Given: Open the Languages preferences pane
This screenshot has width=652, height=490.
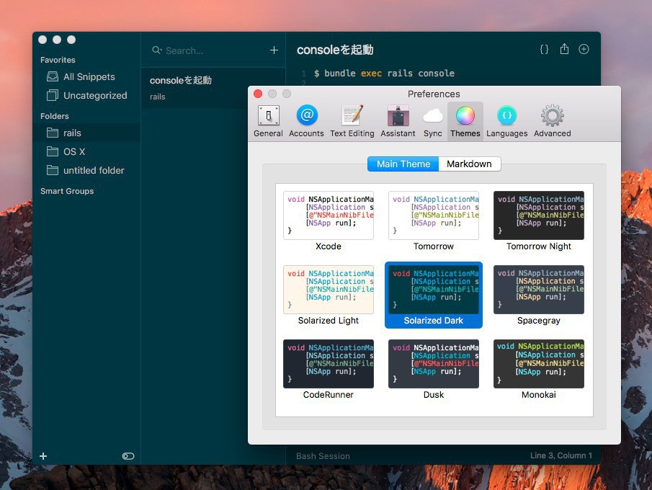Looking at the screenshot, I should 506,120.
